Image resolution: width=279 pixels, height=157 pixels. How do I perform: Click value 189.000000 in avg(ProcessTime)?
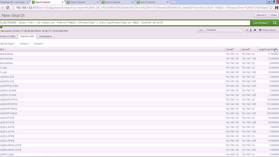[273, 113]
